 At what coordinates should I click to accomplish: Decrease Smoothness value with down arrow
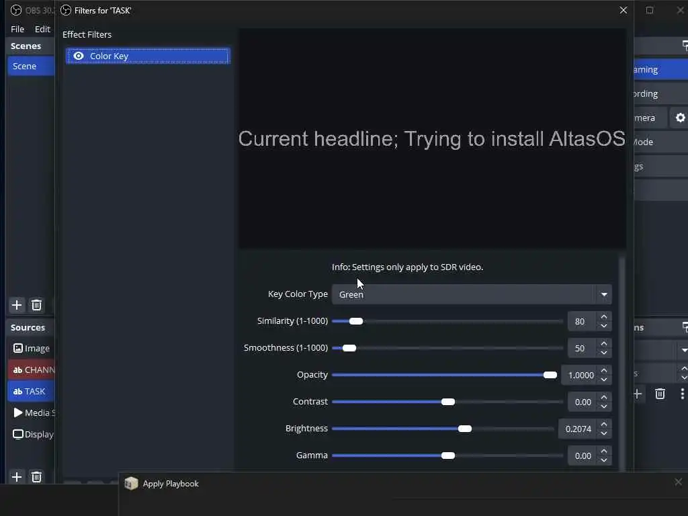(604, 353)
